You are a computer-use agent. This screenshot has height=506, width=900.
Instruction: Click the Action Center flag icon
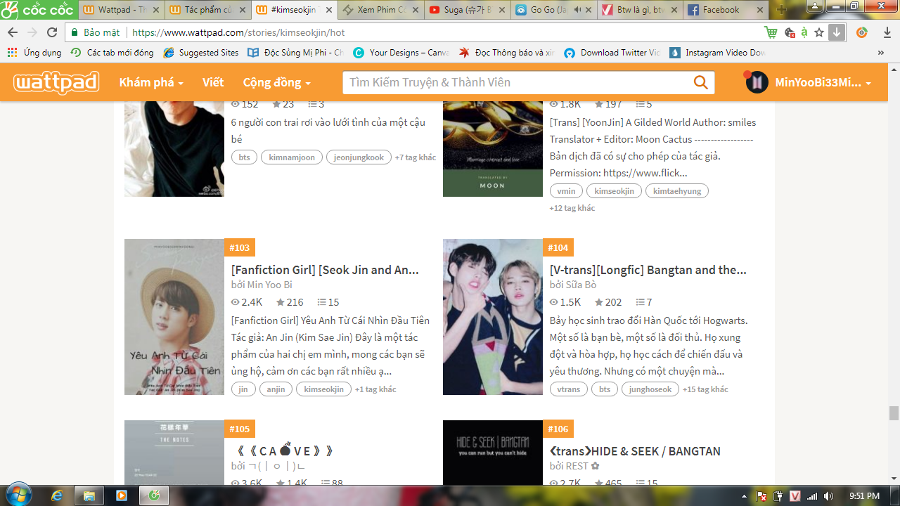tap(762, 496)
